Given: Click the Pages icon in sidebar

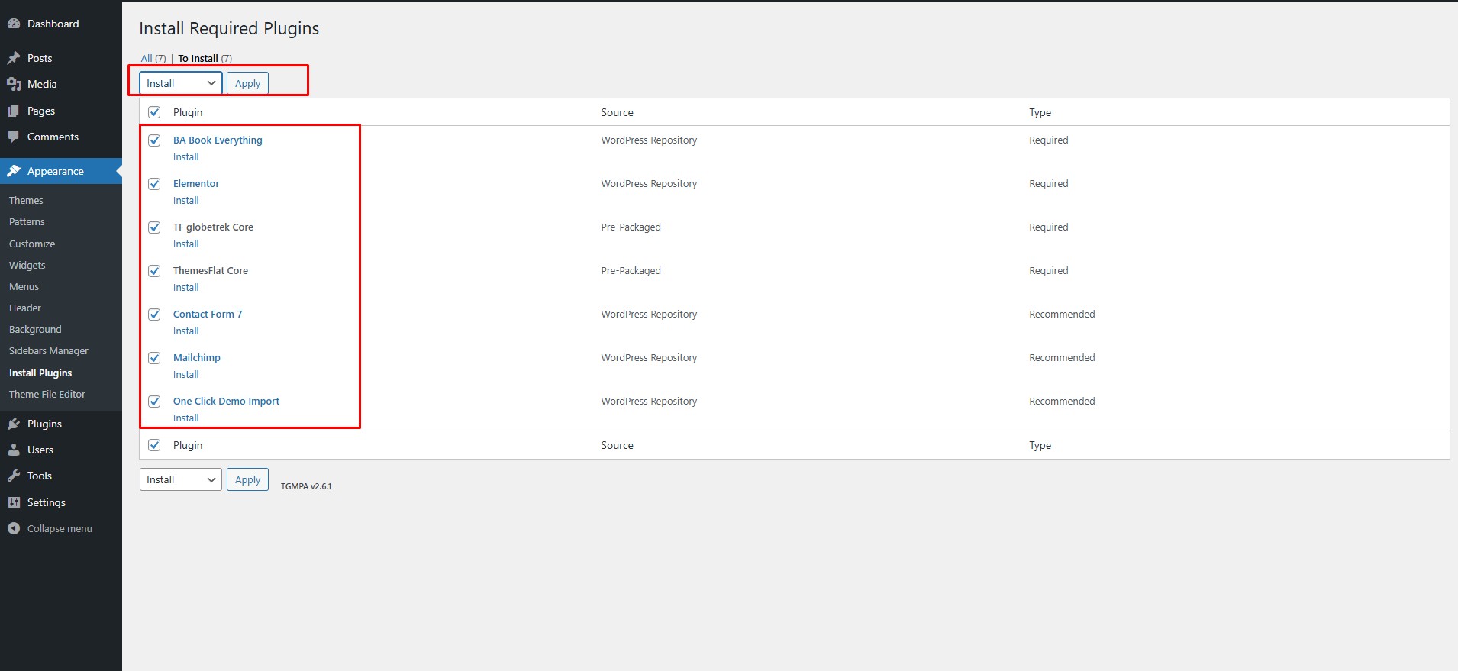Looking at the screenshot, I should [x=14, y=111].
